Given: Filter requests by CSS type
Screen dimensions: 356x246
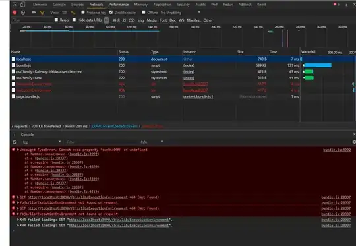Looking at the screenshot, I should click(x=132, y=20).
